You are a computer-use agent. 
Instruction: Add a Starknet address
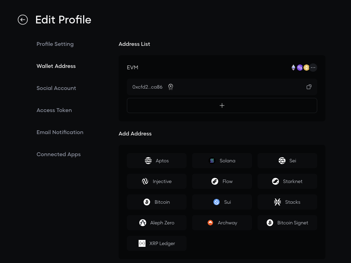(x=287, y=181)
